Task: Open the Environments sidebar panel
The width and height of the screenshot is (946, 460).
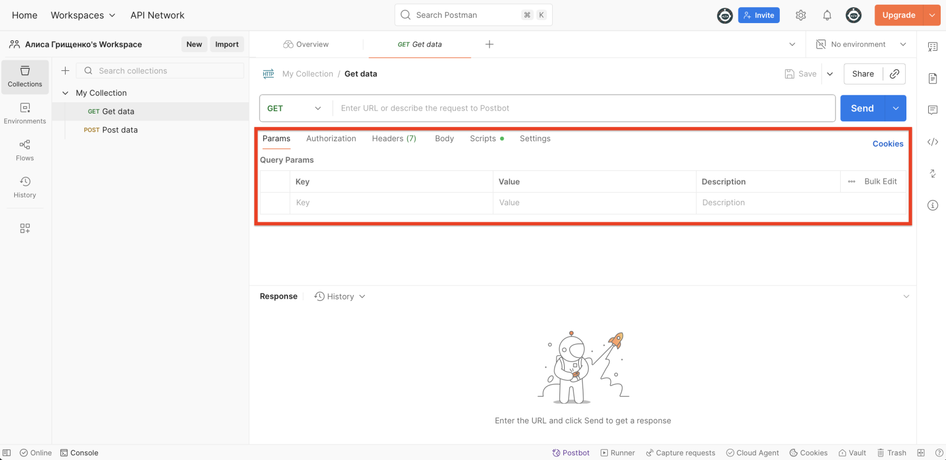Action: click(25, 114)
